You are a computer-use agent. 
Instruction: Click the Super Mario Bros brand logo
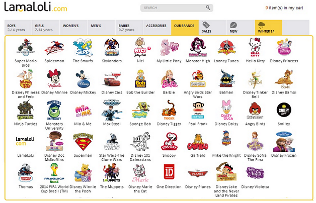(25, 47)
